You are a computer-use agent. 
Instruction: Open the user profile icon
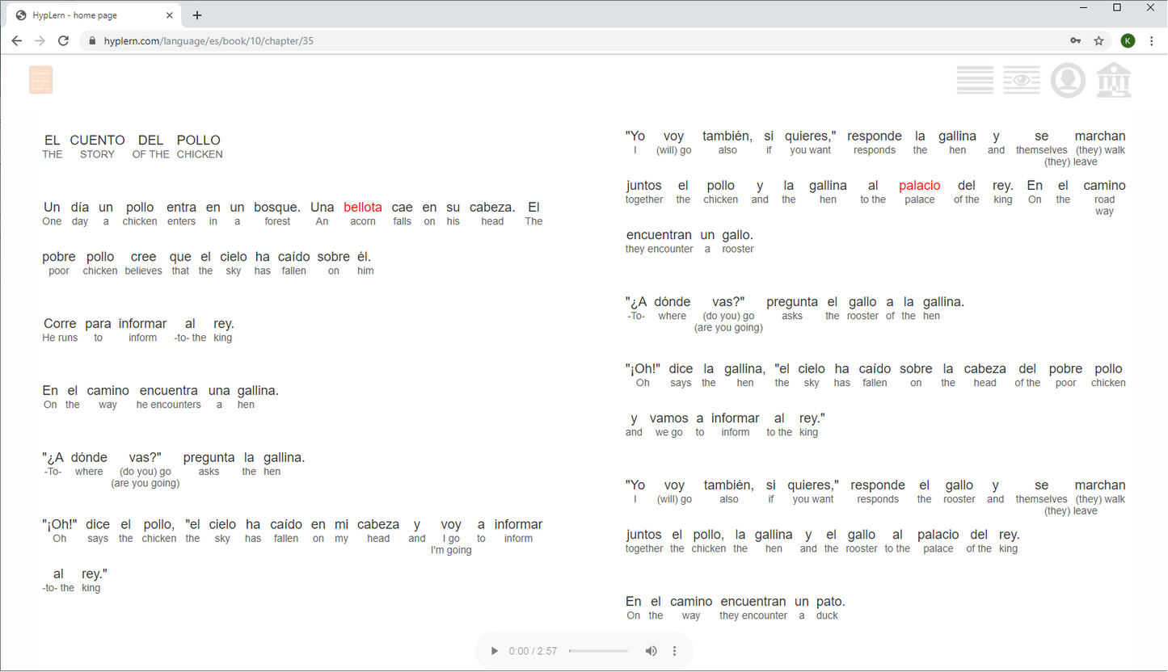click(x=1068, y=80)
